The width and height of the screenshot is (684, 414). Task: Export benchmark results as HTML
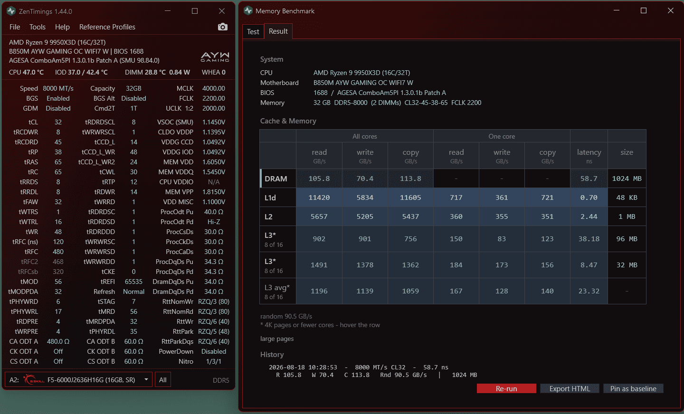[x=570, y=389]
